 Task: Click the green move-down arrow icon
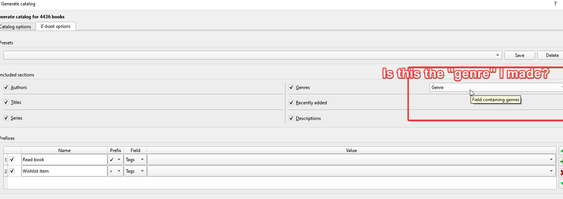(561, 184)
